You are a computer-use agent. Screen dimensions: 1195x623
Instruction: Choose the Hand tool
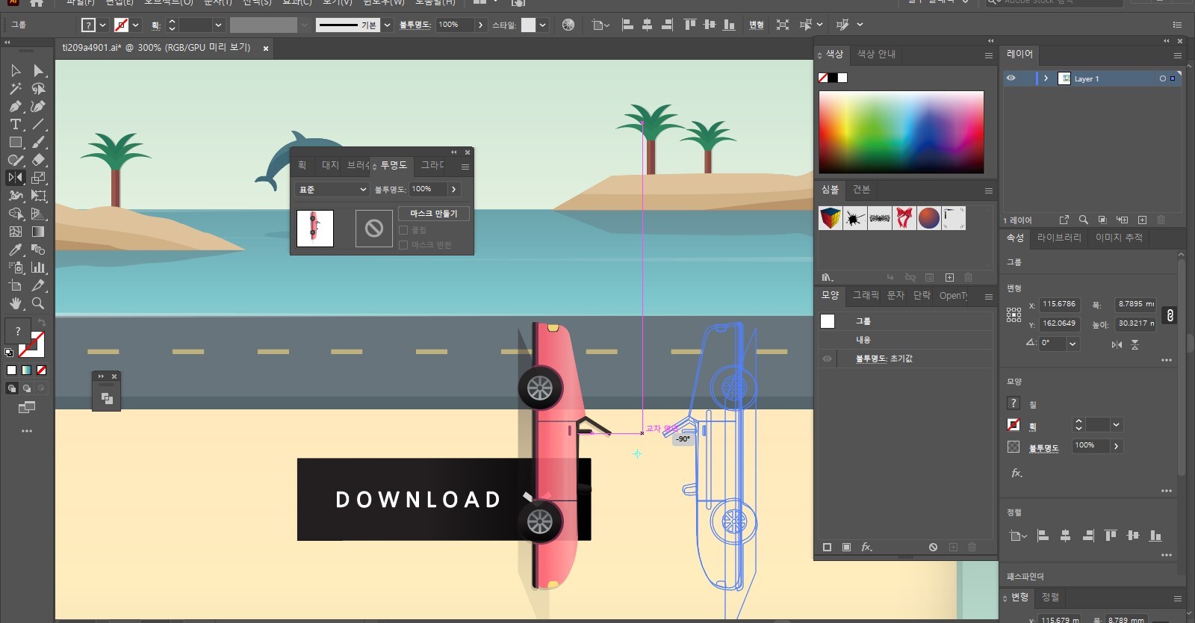pyautogui.click(x=15, y=303)
